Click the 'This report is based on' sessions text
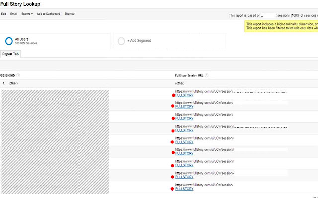 tap(273, 15)
